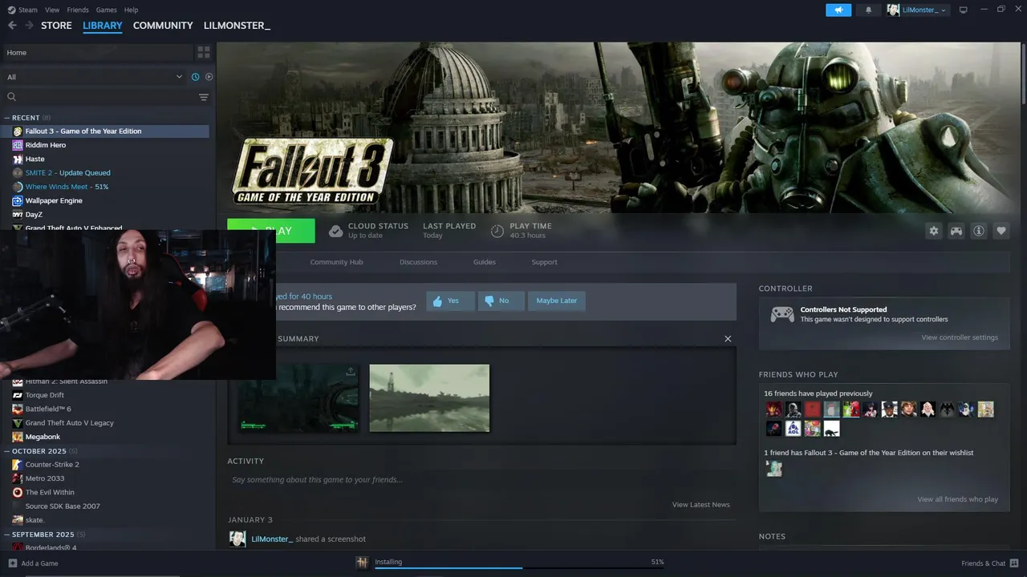
Task: Open the Support tab
Action: tap(544, 262)
